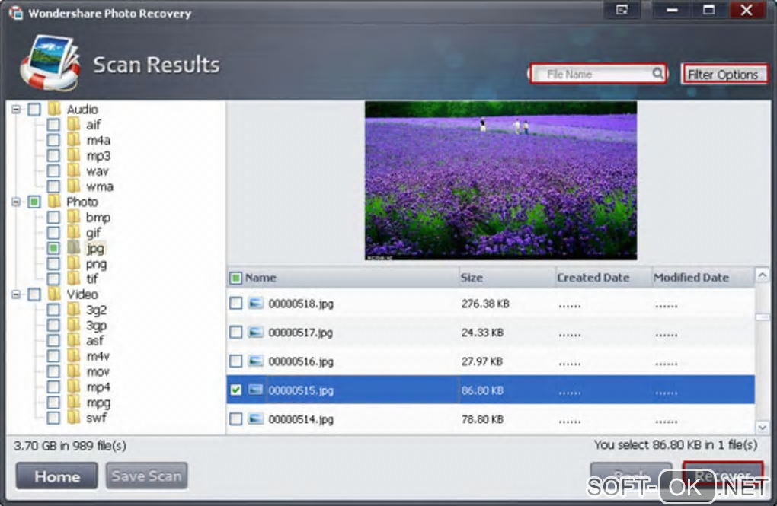
Task: Toggle the select-all checkbox beside Name header
Action: click(x=236, y=278)
